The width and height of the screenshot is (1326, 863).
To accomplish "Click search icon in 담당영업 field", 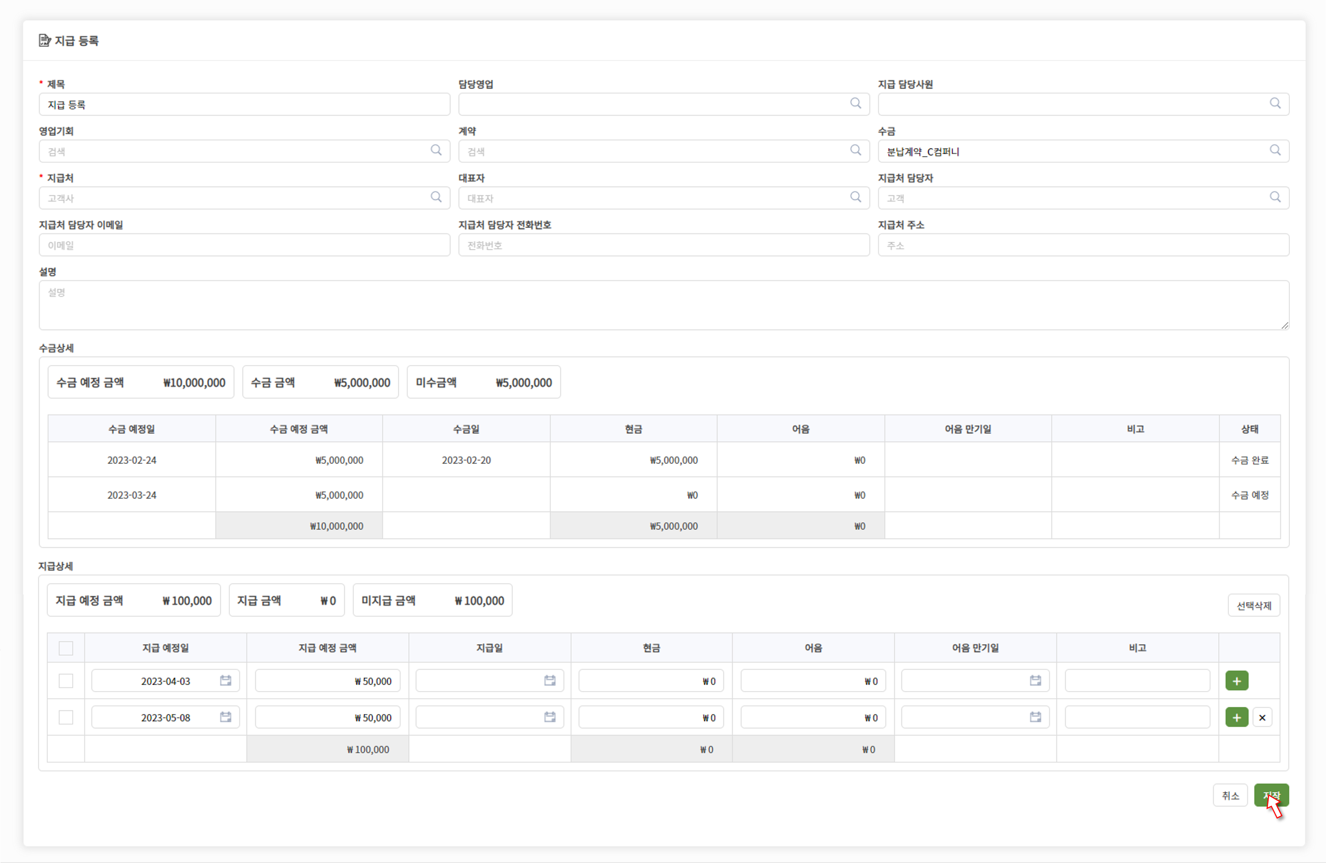I will (856, 103).
